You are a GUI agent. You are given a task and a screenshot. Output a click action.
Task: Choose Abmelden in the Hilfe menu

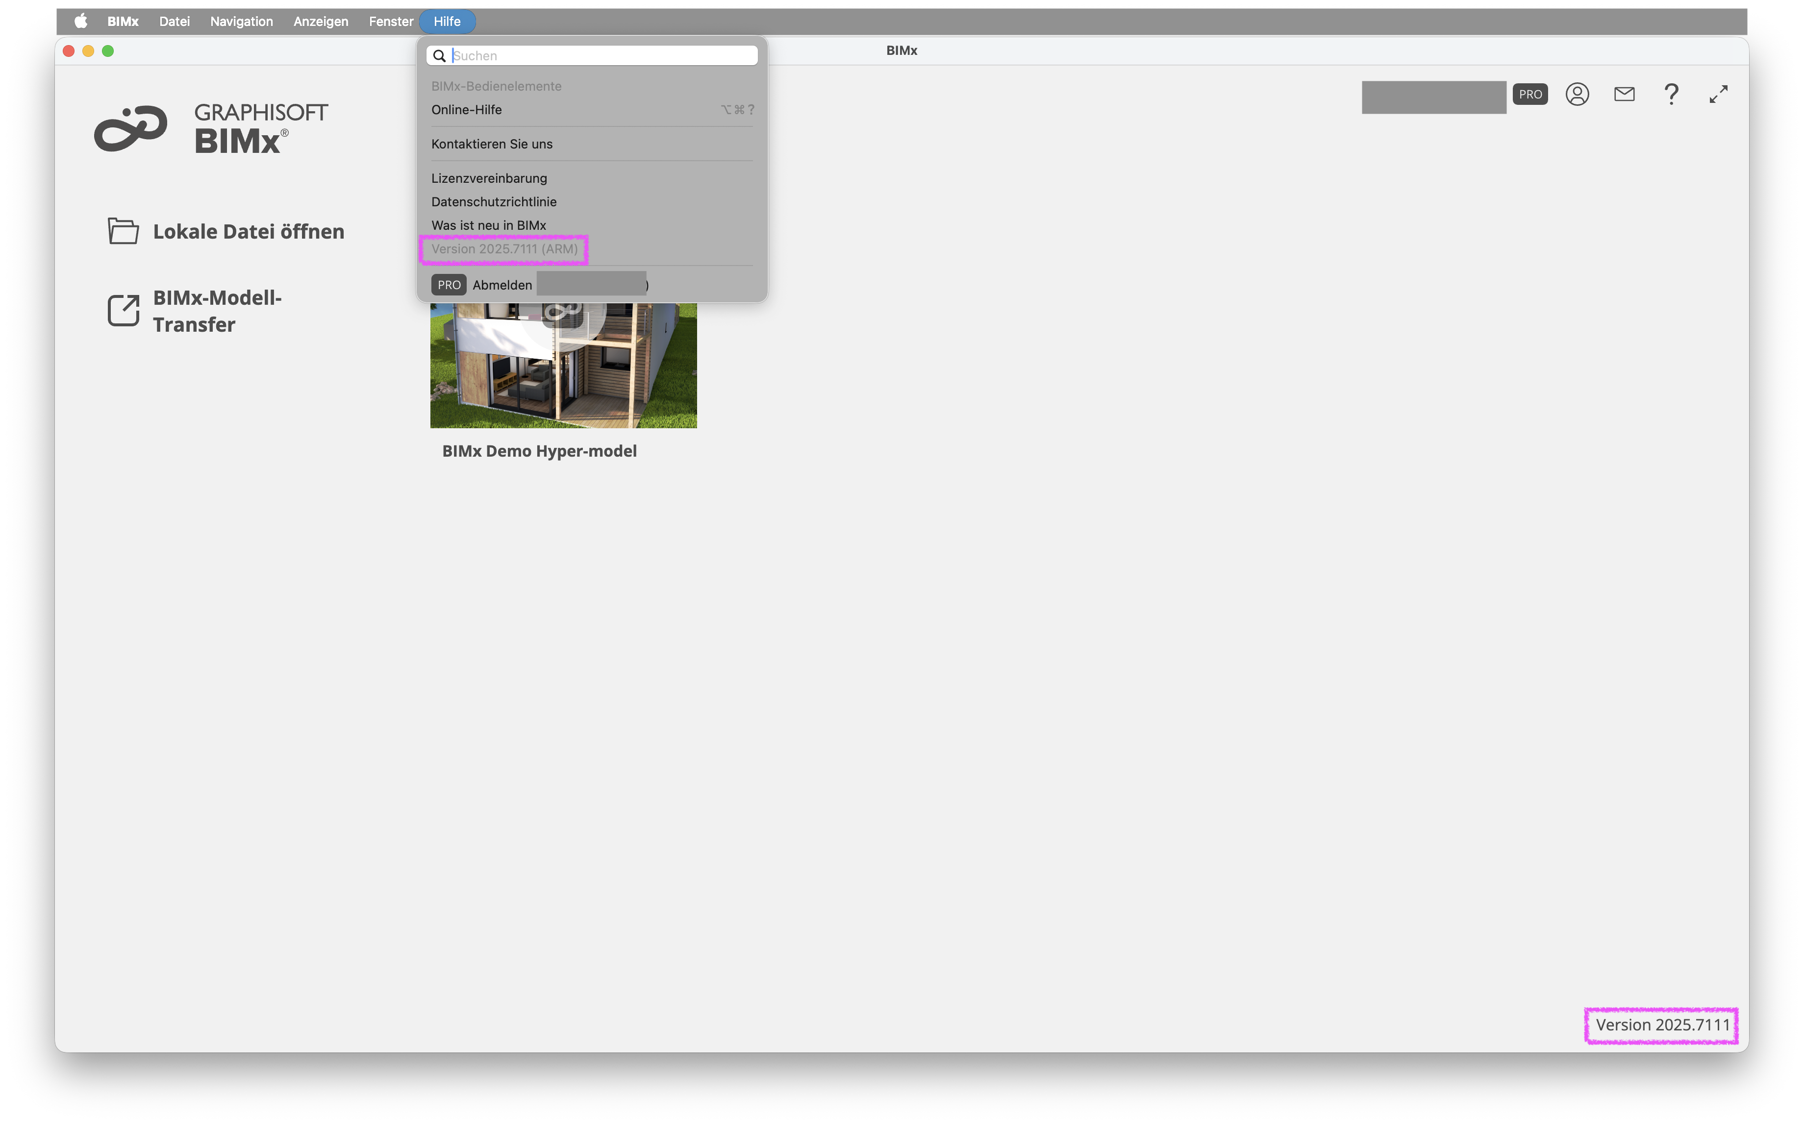click(x=592, y=284)
